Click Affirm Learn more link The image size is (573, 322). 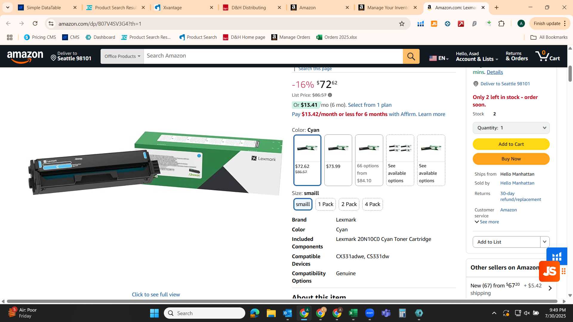pyautogui.click(x=432, y=114)
